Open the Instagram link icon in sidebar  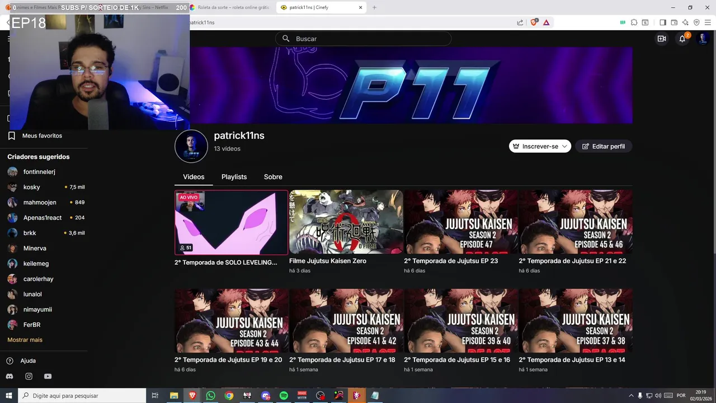coord(29,377)
